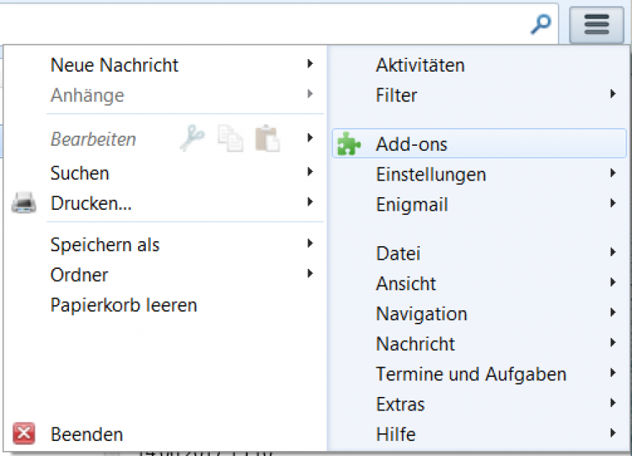632x456 pixels.
Task: Click the printer icon beside Drucken
Action: click(24, 203)
